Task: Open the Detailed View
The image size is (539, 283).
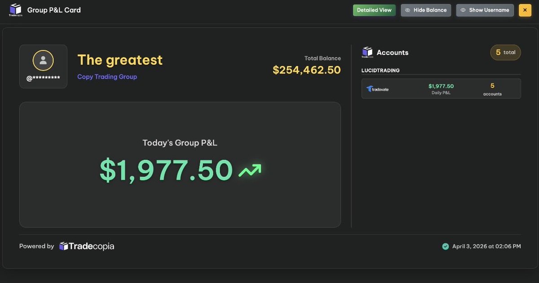Action: (x=374, y=10)
